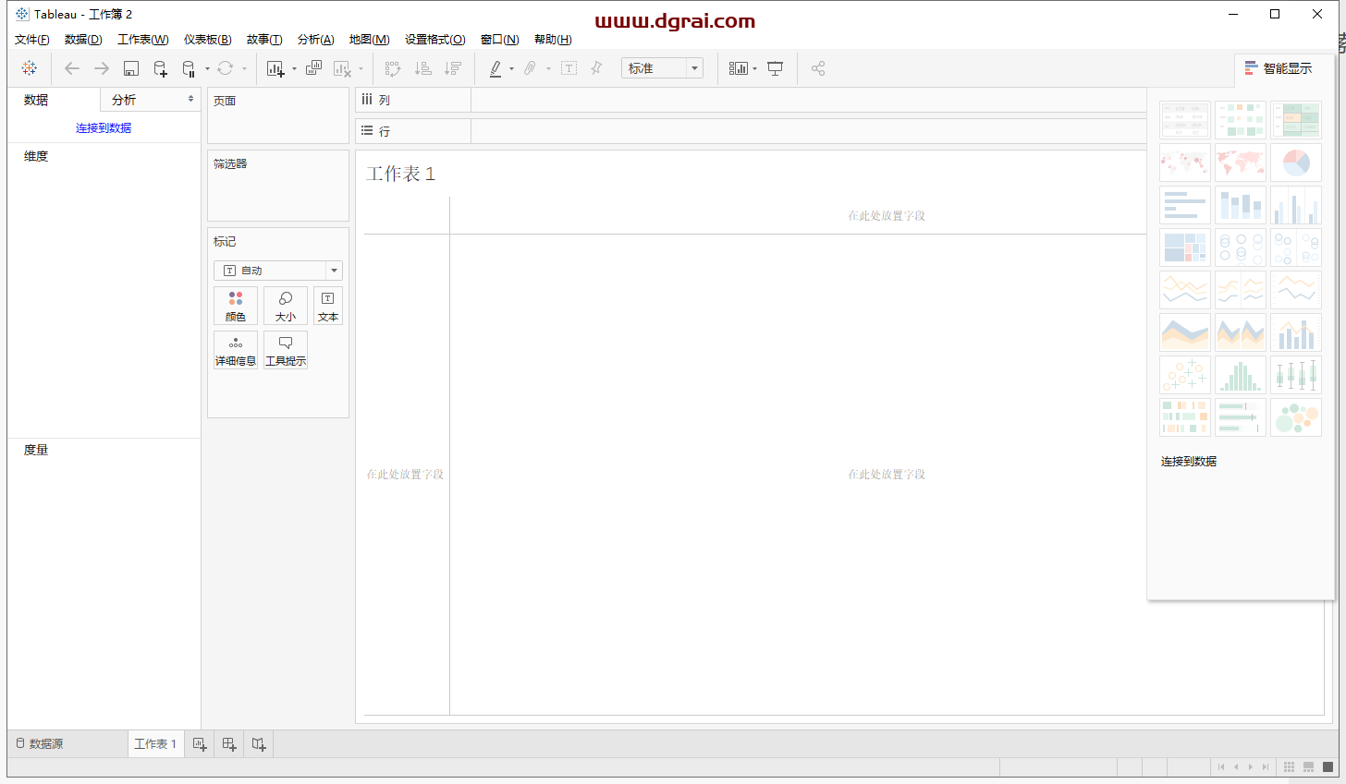The height and width of the screenshot is (784, 1346).
Task: Open dropdown arrow next to show/hide cards icon
Action: [754, 68]
